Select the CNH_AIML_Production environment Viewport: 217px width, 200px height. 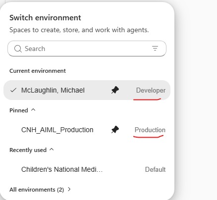point(87,130)
